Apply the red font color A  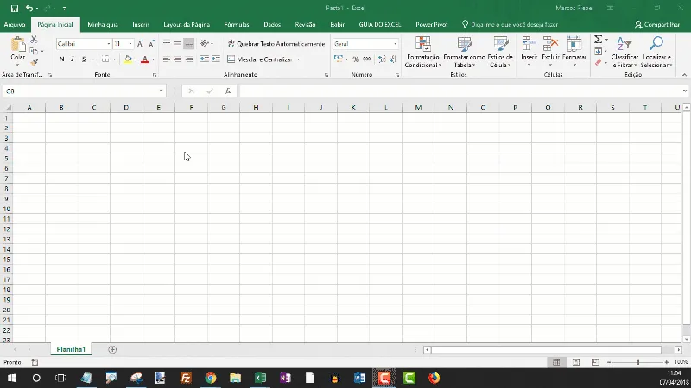tap(144, 59)
